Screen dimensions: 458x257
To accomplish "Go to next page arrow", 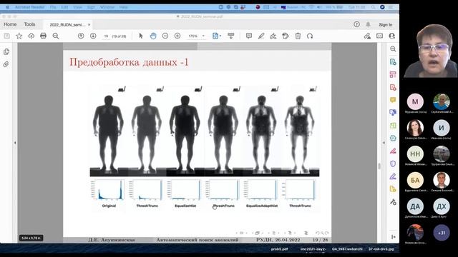I will (93, 36).
